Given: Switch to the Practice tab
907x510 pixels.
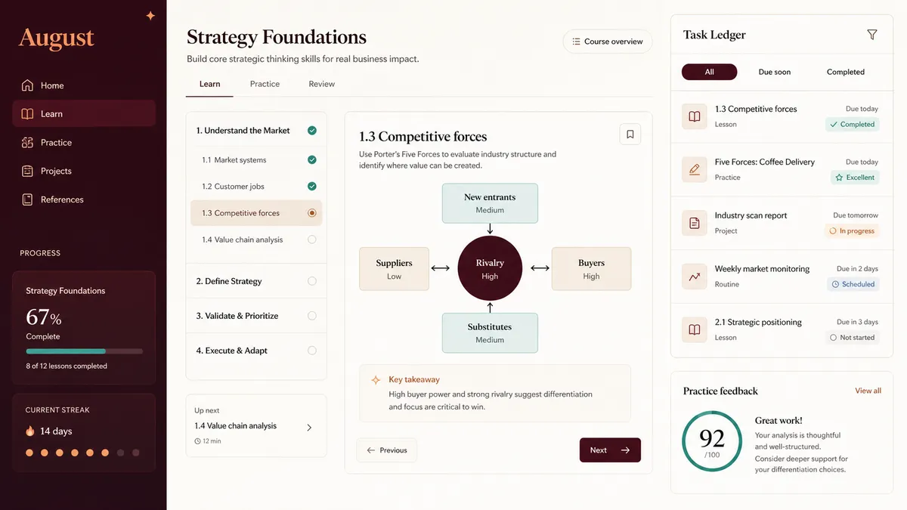Looking at the screenshot, I should pyautogui.click(x=265, y=84).
